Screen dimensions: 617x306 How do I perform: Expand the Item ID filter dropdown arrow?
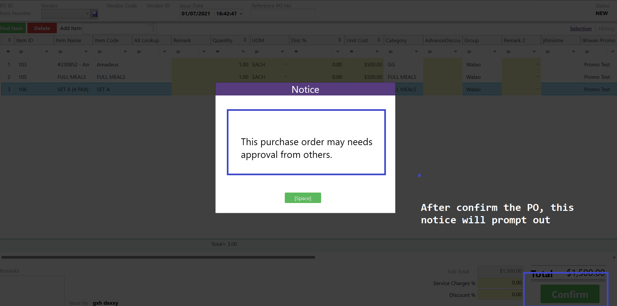click(x=47, y=52)
